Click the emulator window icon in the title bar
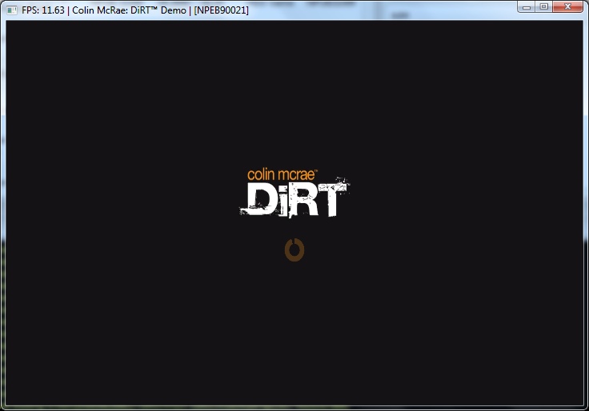The height and width of the screenshot is (411, 589). pyautogui.click(x=12, y=10)
